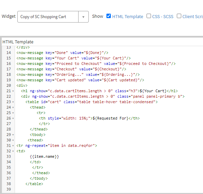Collapse the td fold at line 32

click(x=13, y=151)
